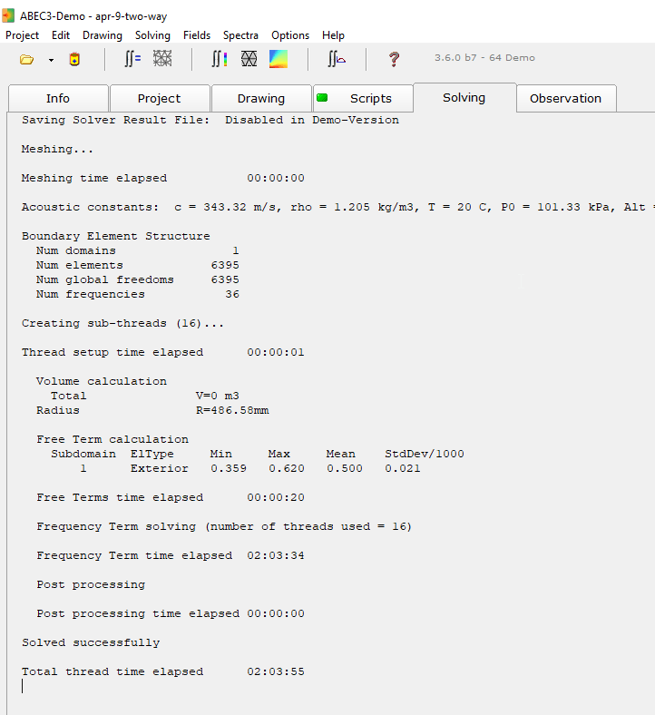655x715 pixels.
Task: Open the rainbow gradient field icon
Action: click(x=279, y=59)
